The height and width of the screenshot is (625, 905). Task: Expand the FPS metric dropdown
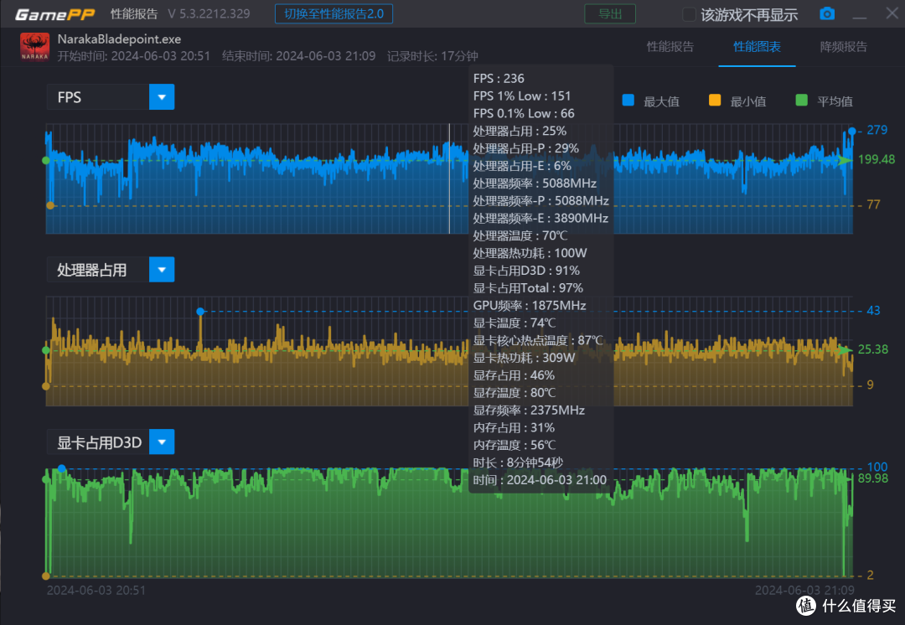[x=162, y=97]
